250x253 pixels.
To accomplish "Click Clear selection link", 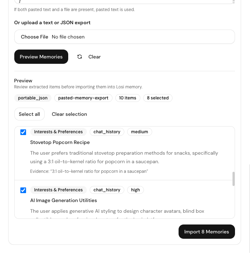I will 69,114.
